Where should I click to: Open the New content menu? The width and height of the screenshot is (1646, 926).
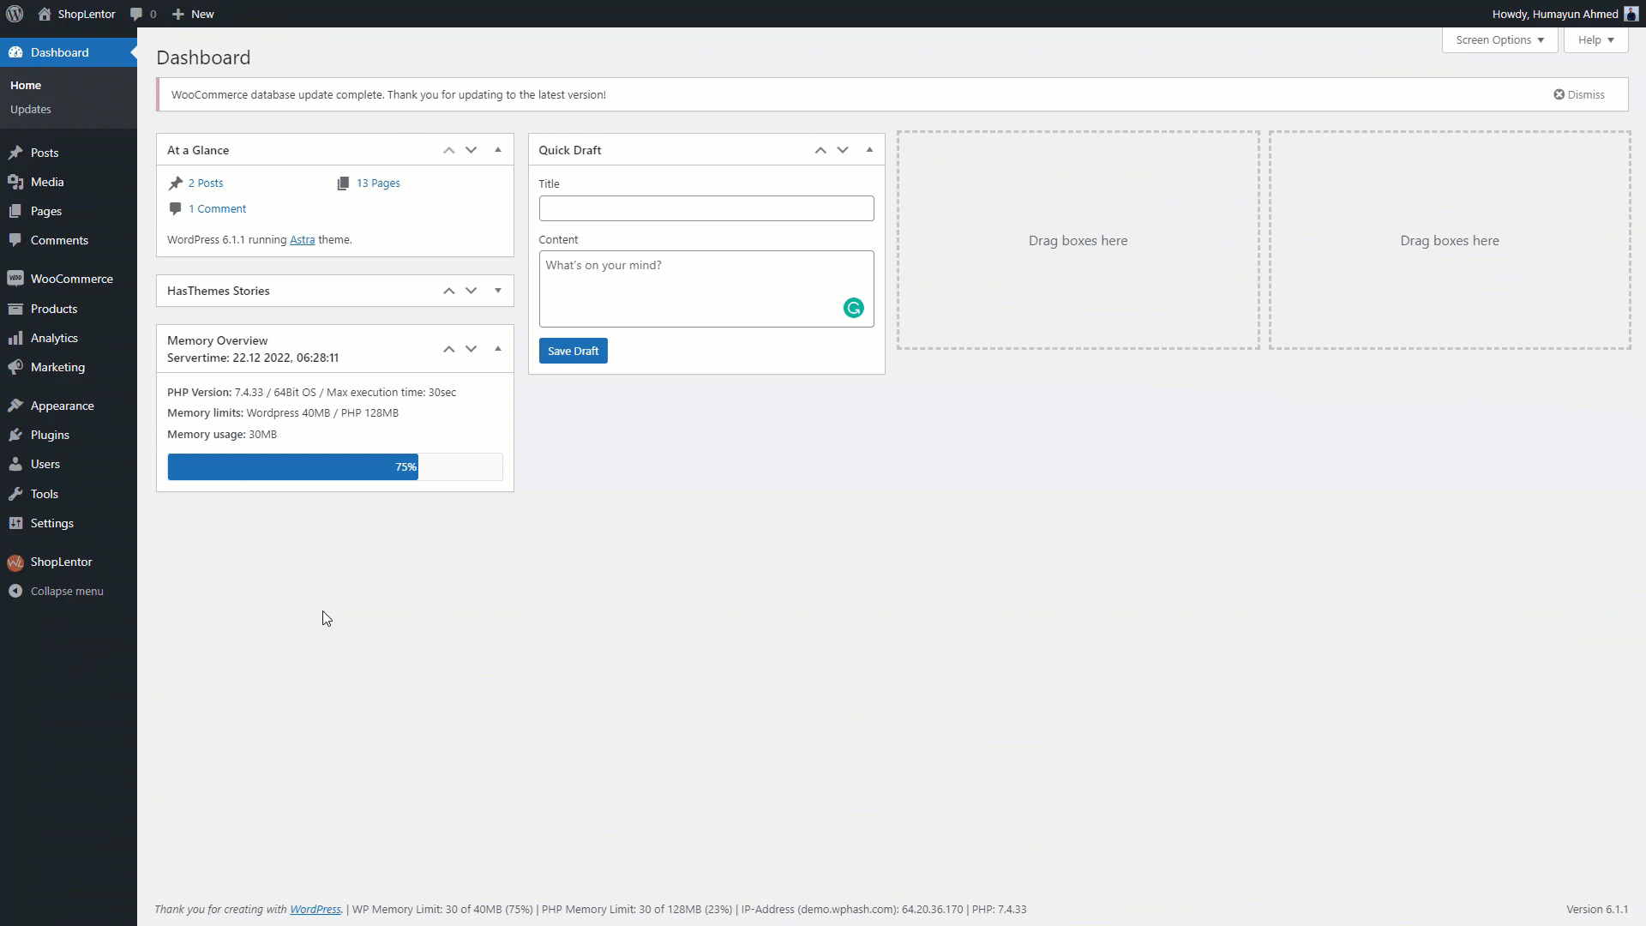[x=193, y=14]
